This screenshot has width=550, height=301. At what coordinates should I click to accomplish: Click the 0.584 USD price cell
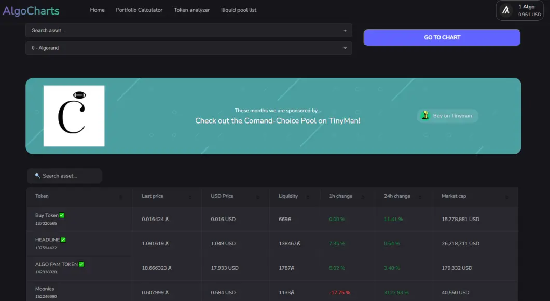223,292
